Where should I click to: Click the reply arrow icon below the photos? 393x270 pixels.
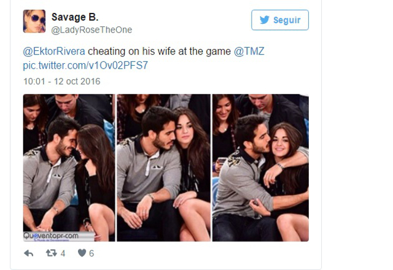tap(29, 253)
